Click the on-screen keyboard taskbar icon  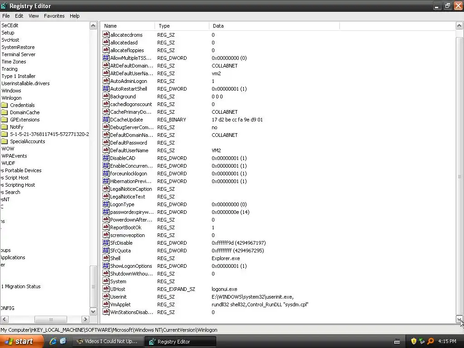point(397,342)
